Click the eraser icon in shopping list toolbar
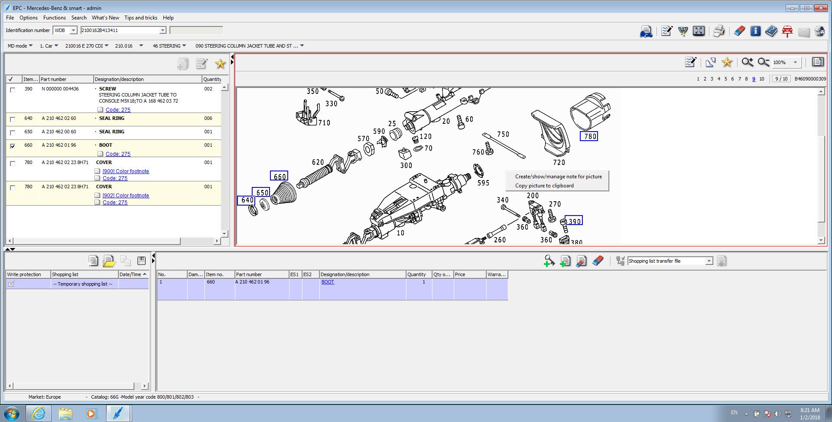The height and width of the screenshot is (422, 832). (598, 261)
